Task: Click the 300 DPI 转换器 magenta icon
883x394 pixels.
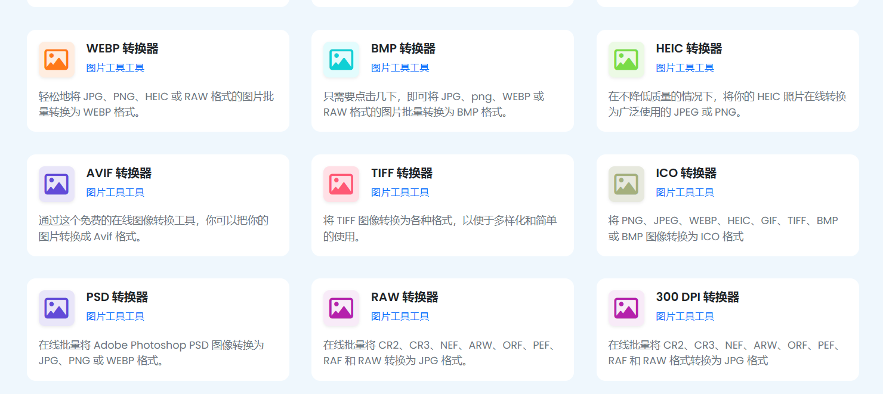Action: pyautogui.click(x=626, y=309)
